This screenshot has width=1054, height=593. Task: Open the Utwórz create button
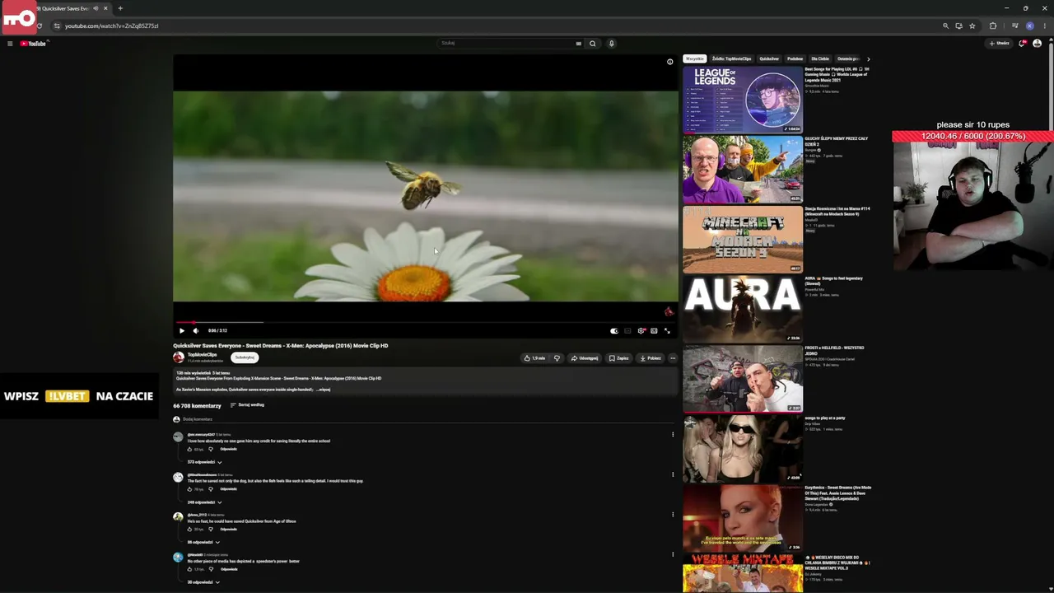pyautogui.click(x=1000, y=44)
